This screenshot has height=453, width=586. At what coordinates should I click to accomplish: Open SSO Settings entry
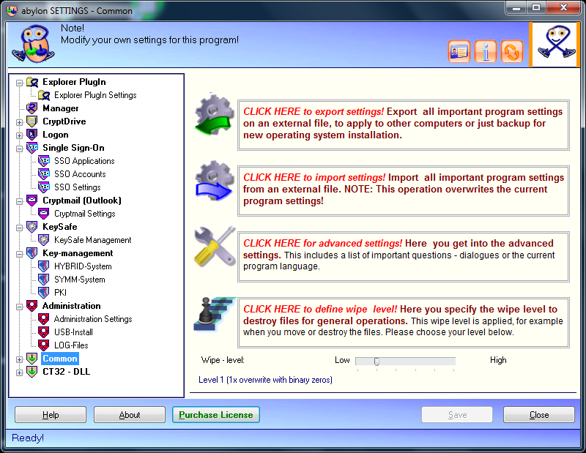(78, 187)
